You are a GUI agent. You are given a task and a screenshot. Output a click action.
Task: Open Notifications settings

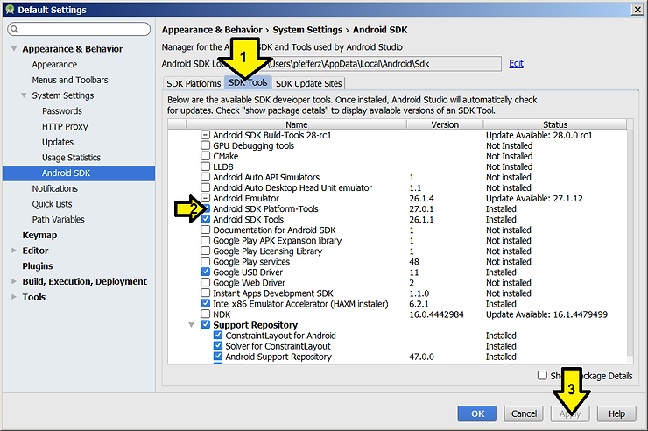tap(55, 188)
